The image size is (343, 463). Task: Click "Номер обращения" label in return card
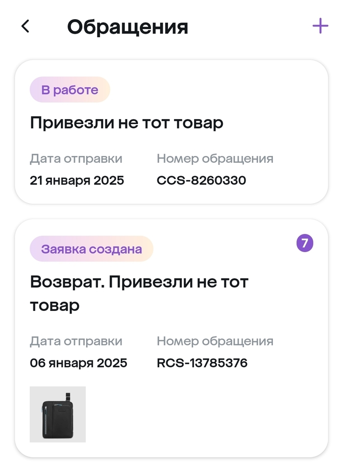tap(215, 341)
